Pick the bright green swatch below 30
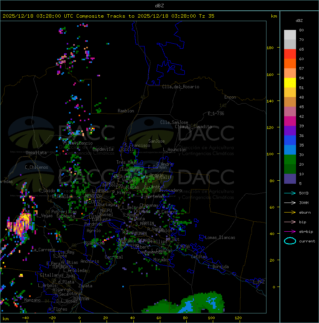Screen dimensions: 319x323 pyautogui.click(x=290, y=159)
